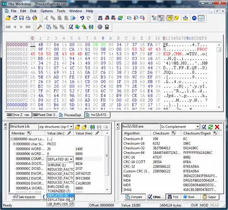
Task: Open the Edit menu
Action: 23,11
